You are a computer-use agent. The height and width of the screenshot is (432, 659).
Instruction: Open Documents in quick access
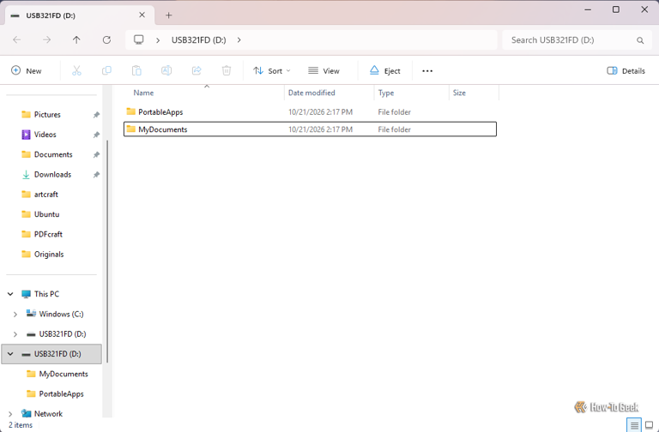coord(53,154)
